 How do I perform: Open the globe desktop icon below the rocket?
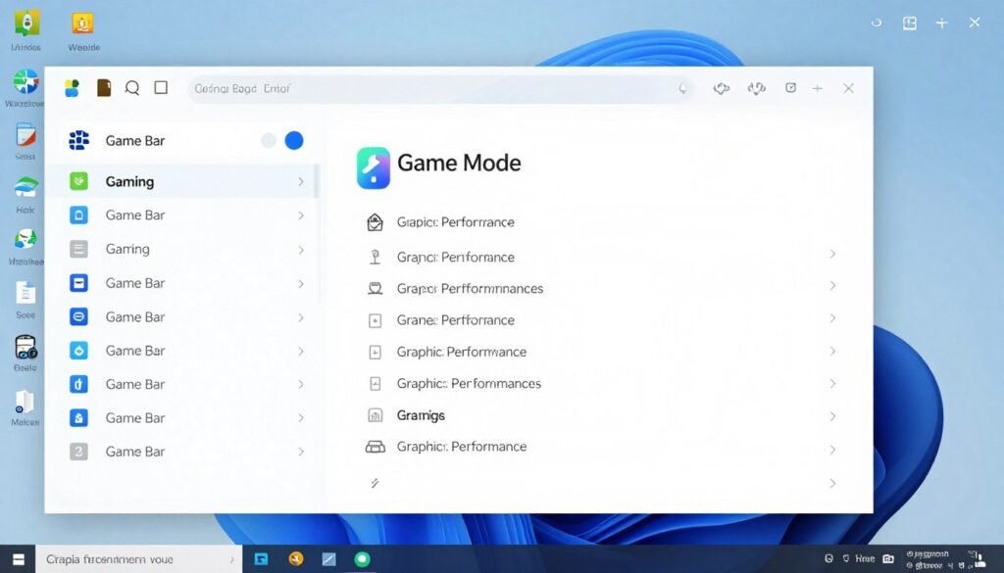pos(26,82)
